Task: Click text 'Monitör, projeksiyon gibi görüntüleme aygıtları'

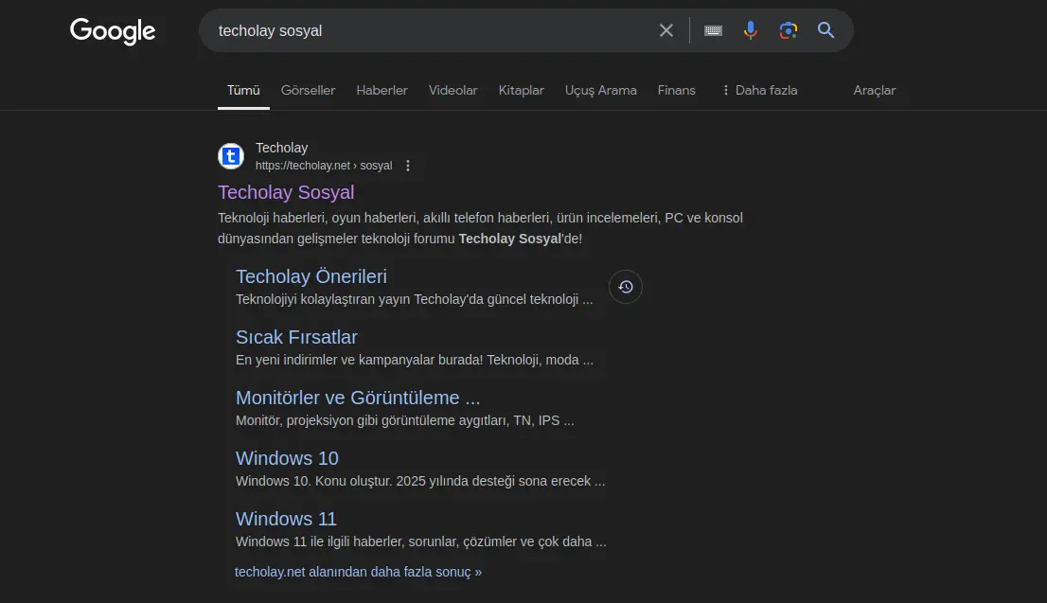Action: (x=373, y=420)
